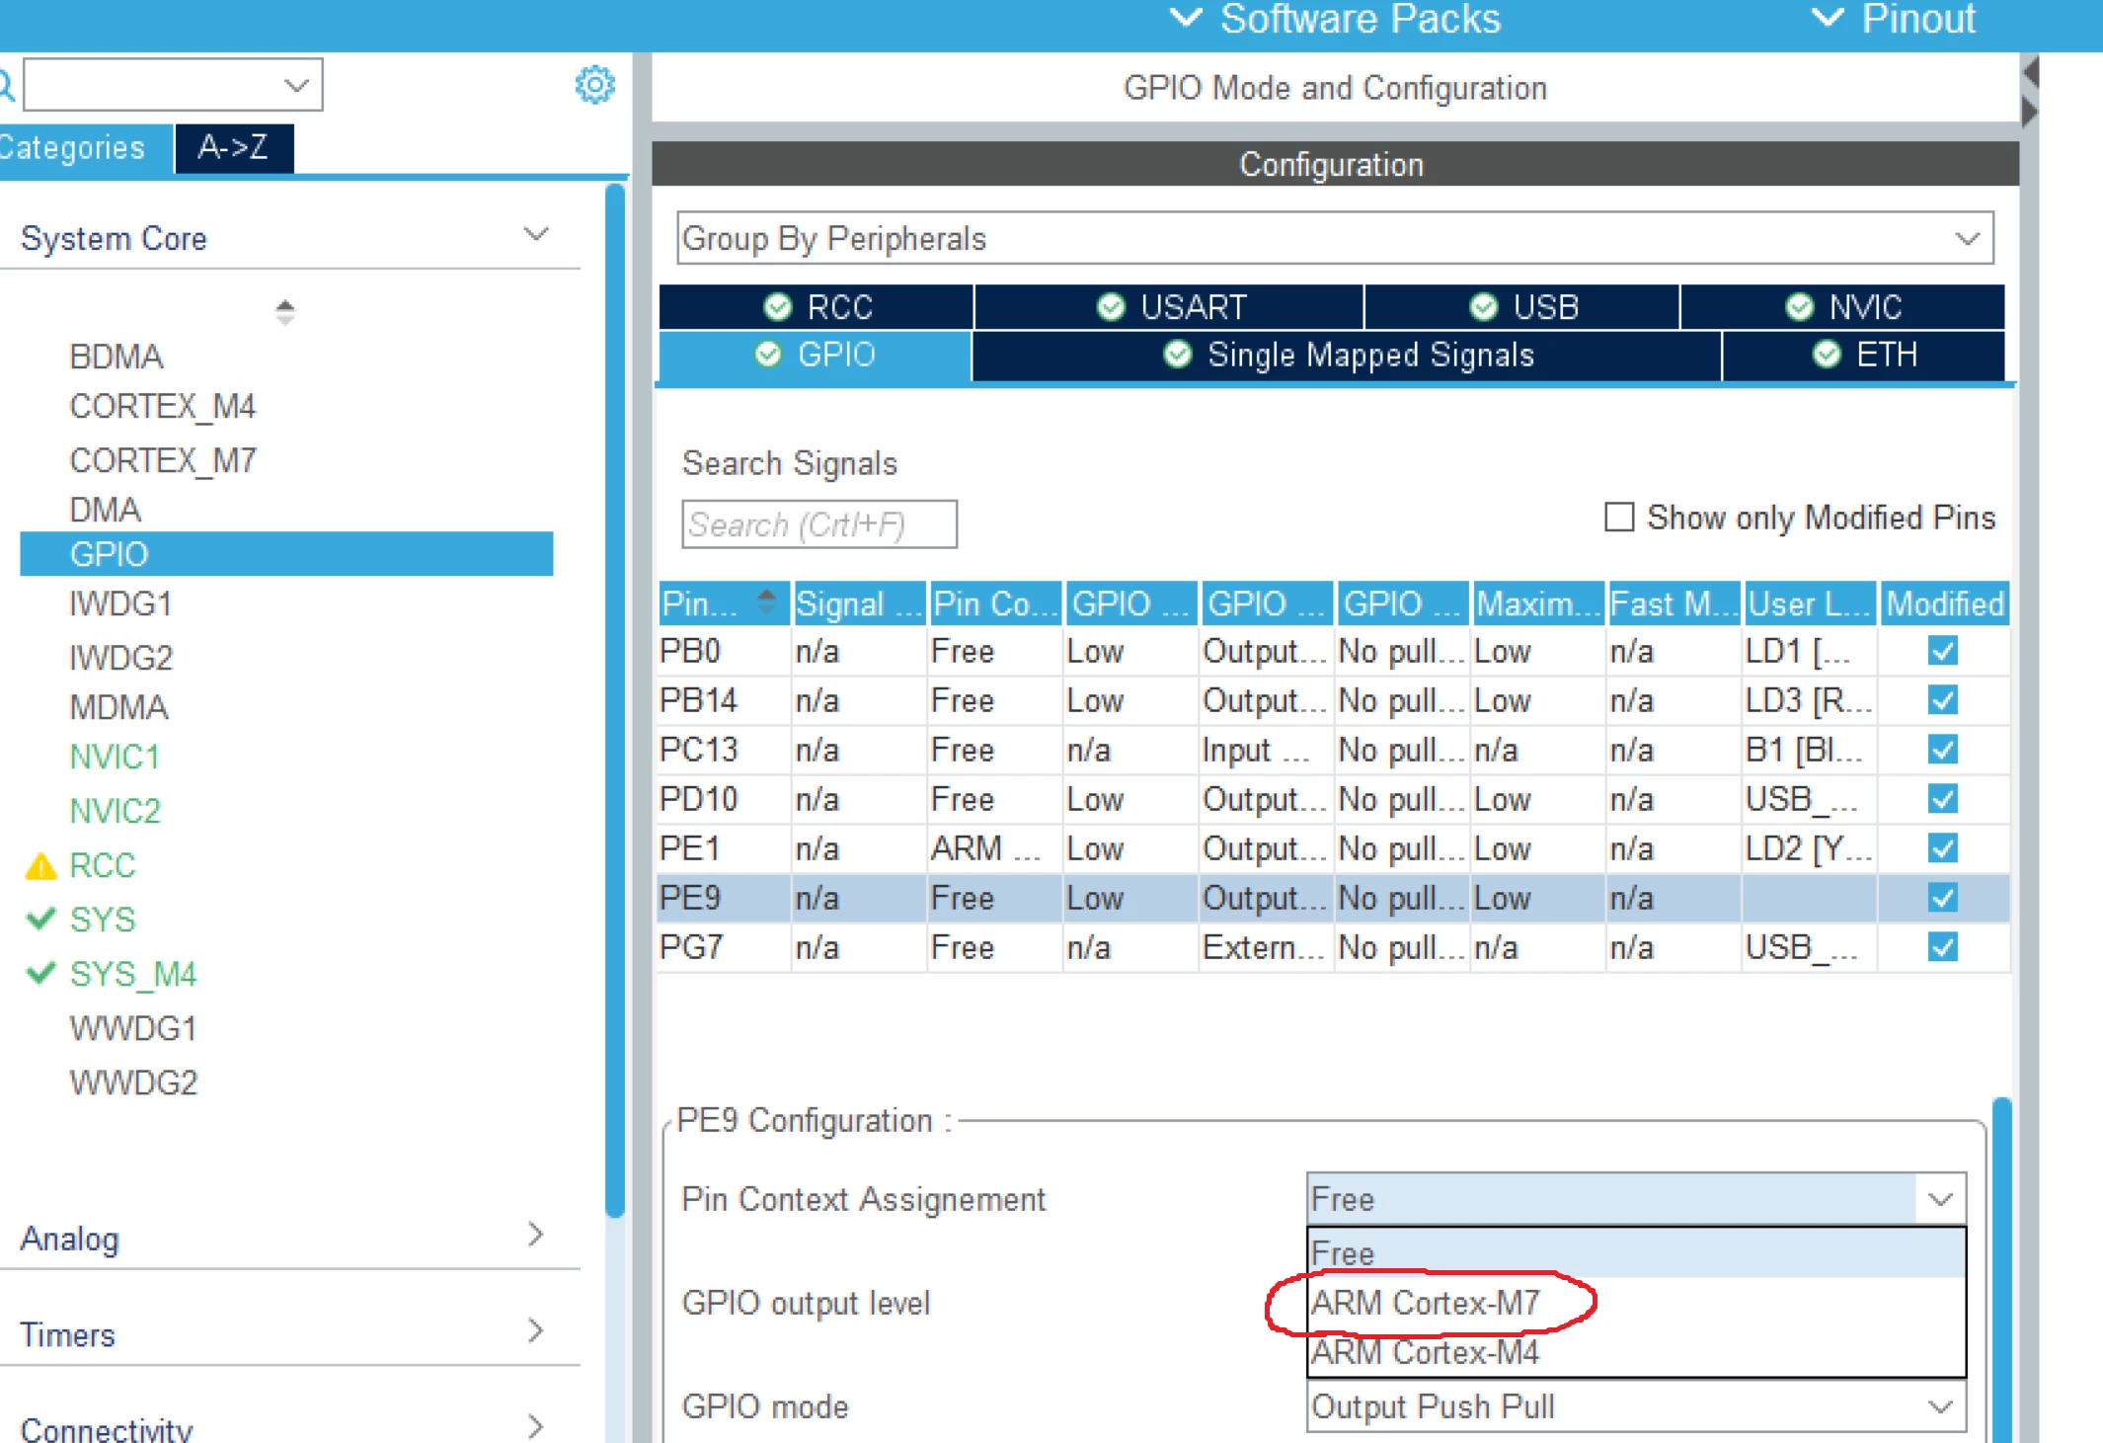Screen dimensions: 2103x1443
Task: Click the Pin column sort arrow
Action: coord(766,601)
